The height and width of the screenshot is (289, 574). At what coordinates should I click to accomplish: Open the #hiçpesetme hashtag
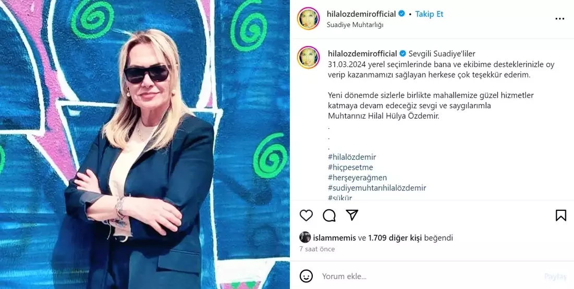click(350, 167)
